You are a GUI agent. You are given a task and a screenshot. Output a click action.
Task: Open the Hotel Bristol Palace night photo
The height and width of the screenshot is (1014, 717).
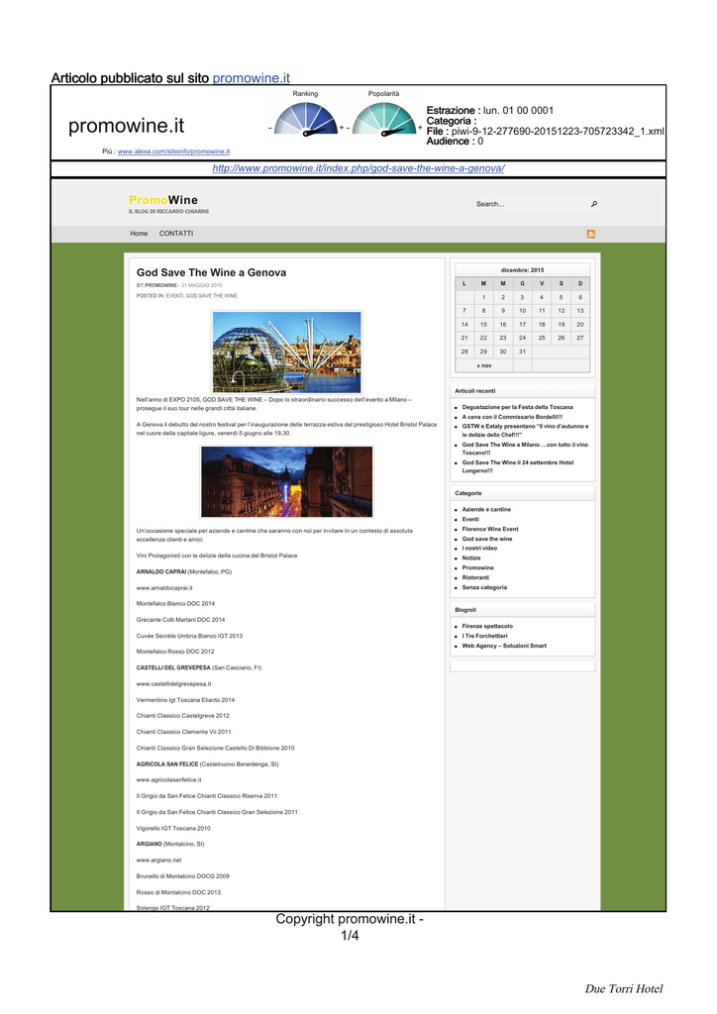tap(287, 482)
